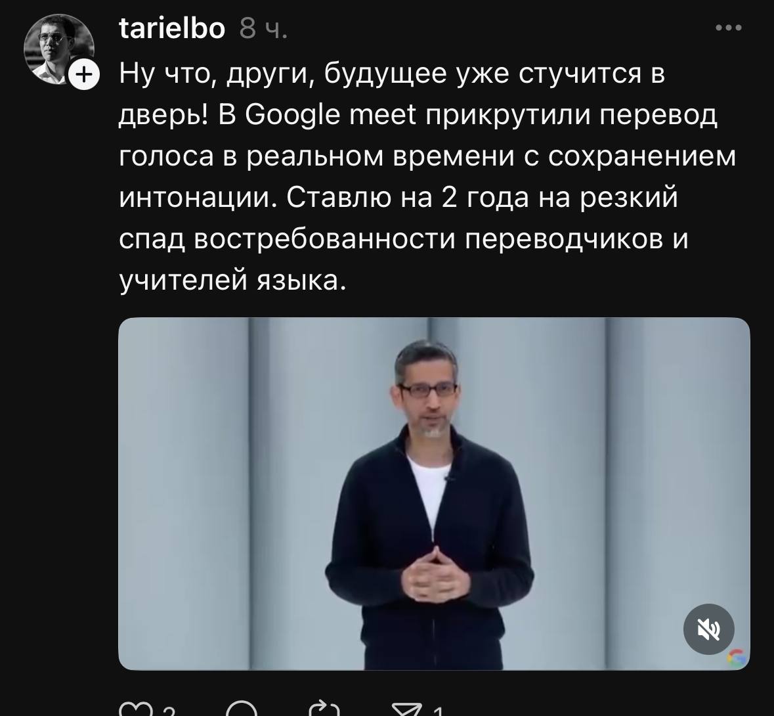View the share count next to plane

(x=438, y=711)
